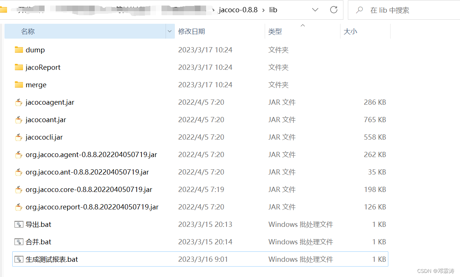
Task: Expand breadcrumb chevron before jacoco-0.8.8
Action: point(214,10)
